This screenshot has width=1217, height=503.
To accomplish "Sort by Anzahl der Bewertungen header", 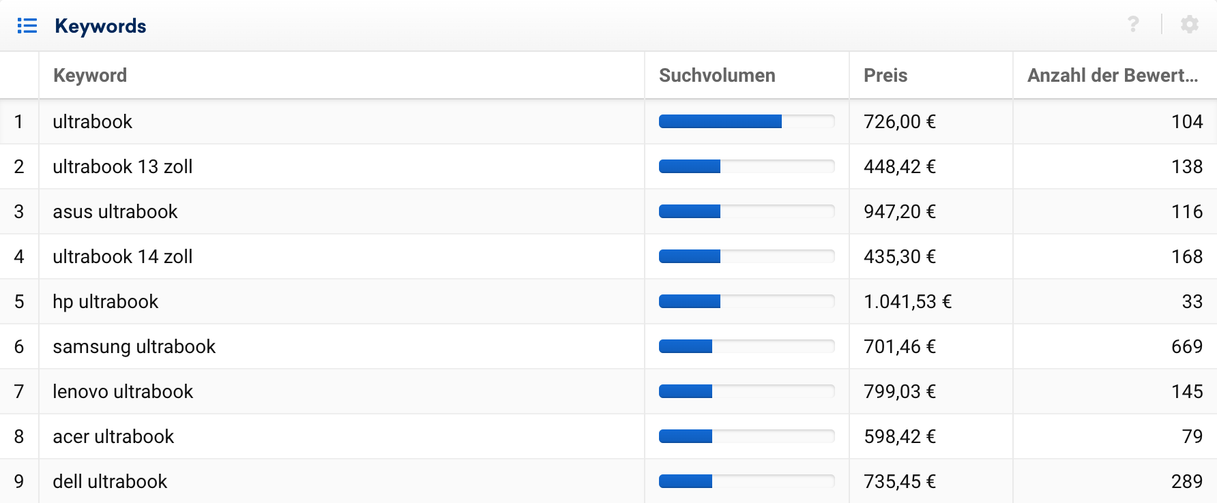I will [x=1113, y=75].
